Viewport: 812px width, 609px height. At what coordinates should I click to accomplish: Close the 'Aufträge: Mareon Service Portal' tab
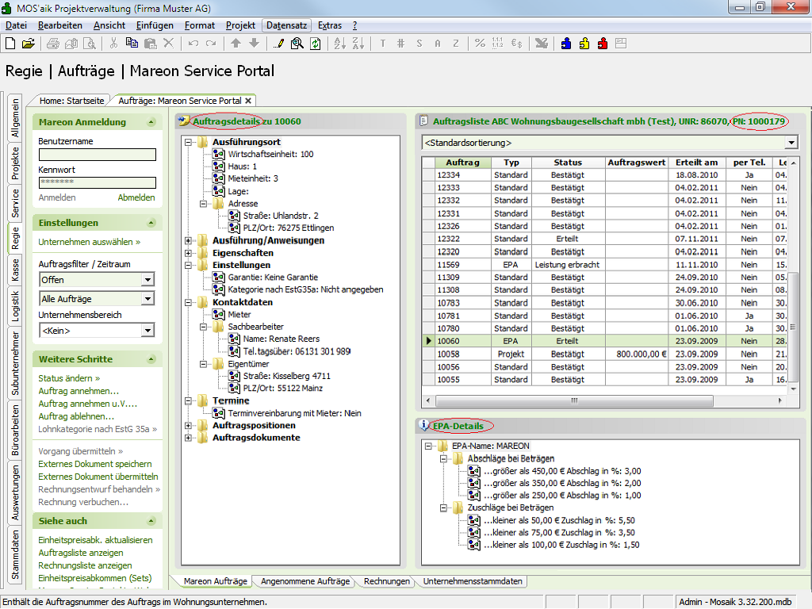point(248,101)
